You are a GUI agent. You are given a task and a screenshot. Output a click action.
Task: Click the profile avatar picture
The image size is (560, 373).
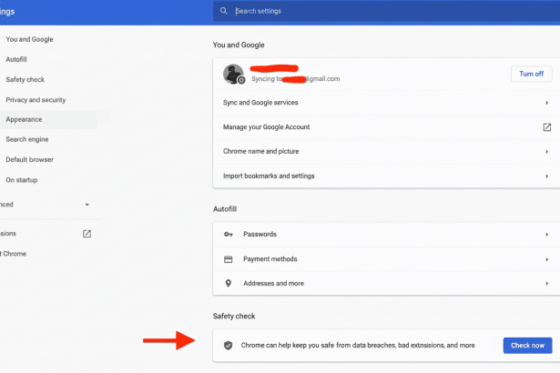(233, 74)
